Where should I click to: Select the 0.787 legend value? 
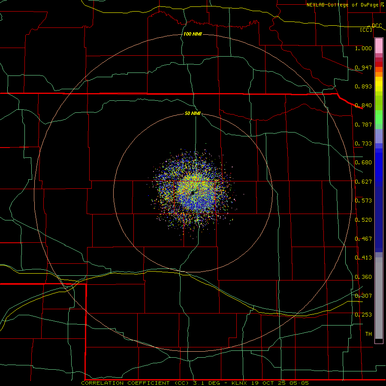(363, 124)
